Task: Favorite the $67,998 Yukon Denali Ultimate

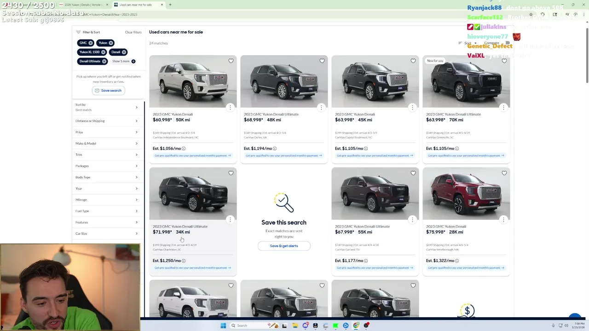Action: click(x=413, y=173)
